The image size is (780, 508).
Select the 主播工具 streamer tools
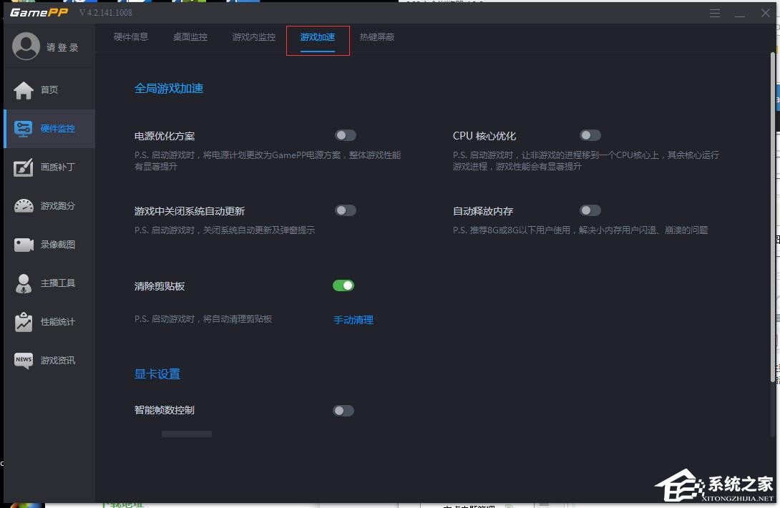[x=49, y=283]
